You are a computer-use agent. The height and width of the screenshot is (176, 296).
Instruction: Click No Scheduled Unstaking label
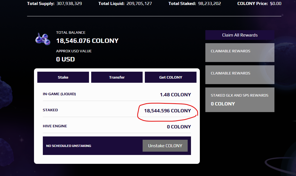pos(69,146)
